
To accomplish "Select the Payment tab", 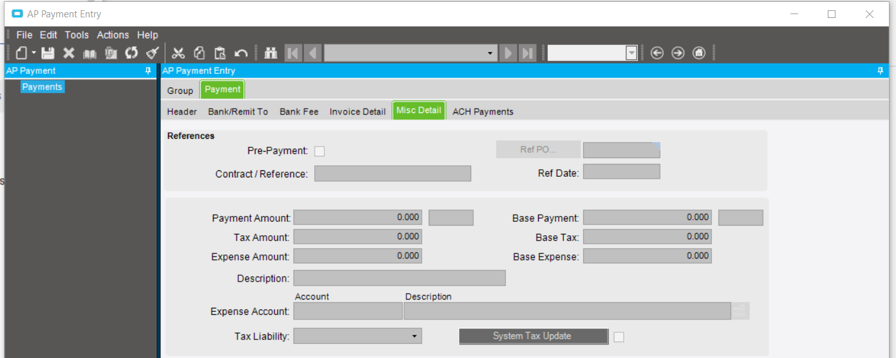I will 223,89.
